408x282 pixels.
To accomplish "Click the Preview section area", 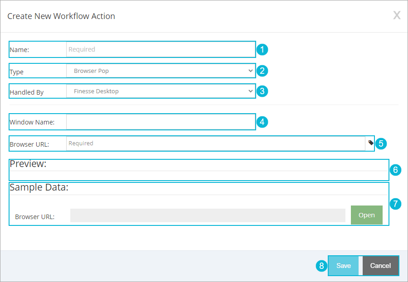I will (x=199, y=170).
